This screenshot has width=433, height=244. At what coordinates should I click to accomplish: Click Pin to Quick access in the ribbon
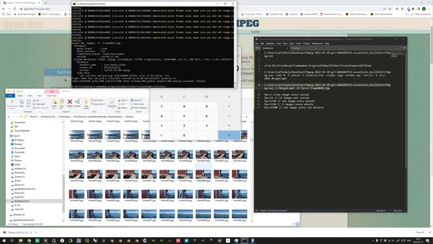click(12, 104)
